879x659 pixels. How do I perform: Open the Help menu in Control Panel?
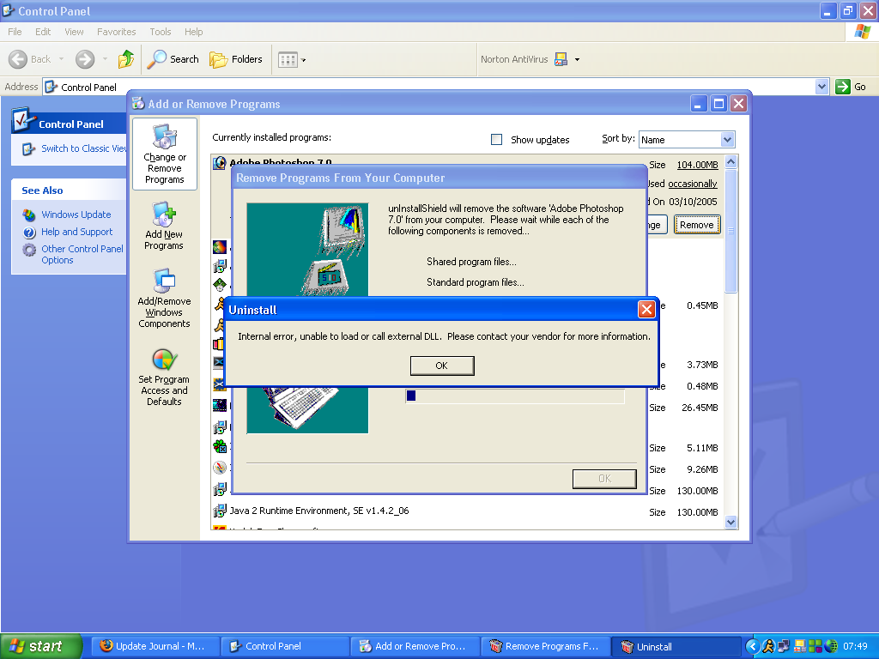coord(193,32)
